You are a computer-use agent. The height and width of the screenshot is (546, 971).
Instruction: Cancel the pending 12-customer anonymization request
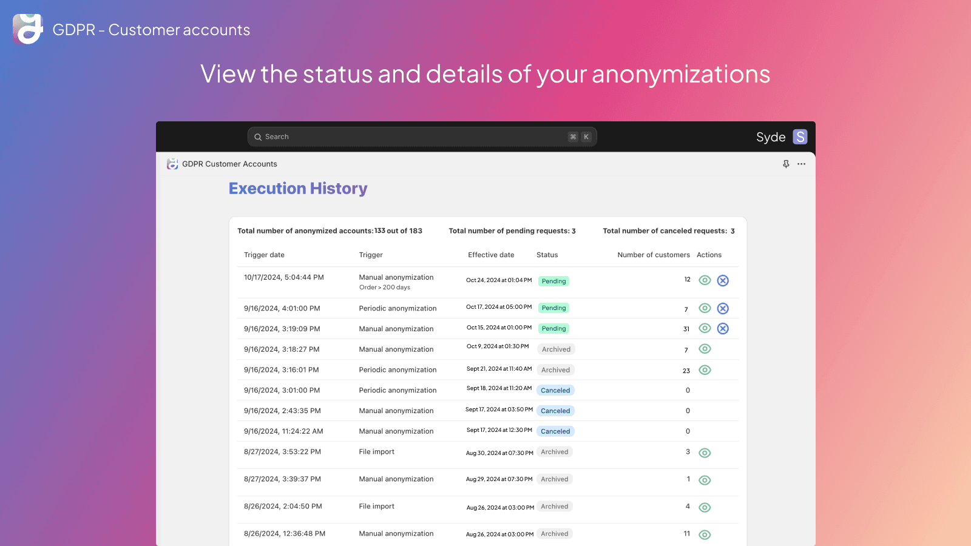pyautogui.click(x=723, y=280)
